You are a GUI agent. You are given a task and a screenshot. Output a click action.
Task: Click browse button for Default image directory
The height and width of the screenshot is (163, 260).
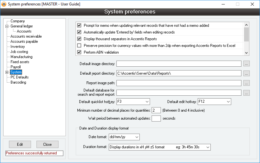tap(246, 64)
